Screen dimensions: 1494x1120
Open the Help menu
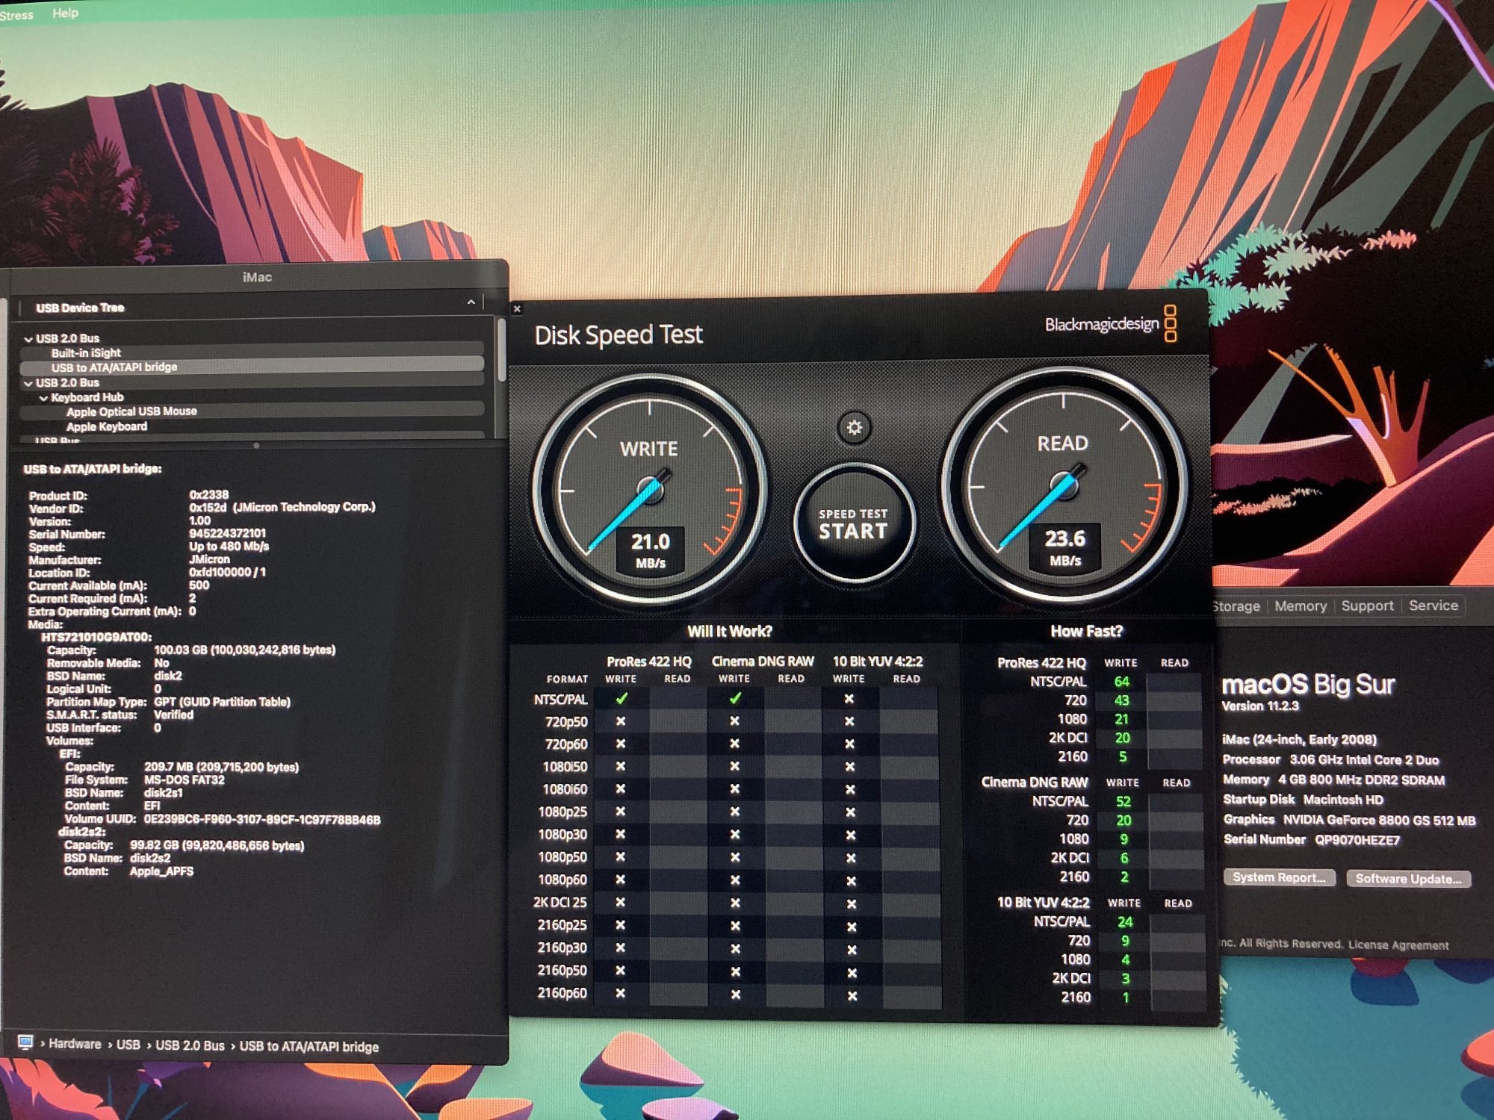tap(65, 13)
